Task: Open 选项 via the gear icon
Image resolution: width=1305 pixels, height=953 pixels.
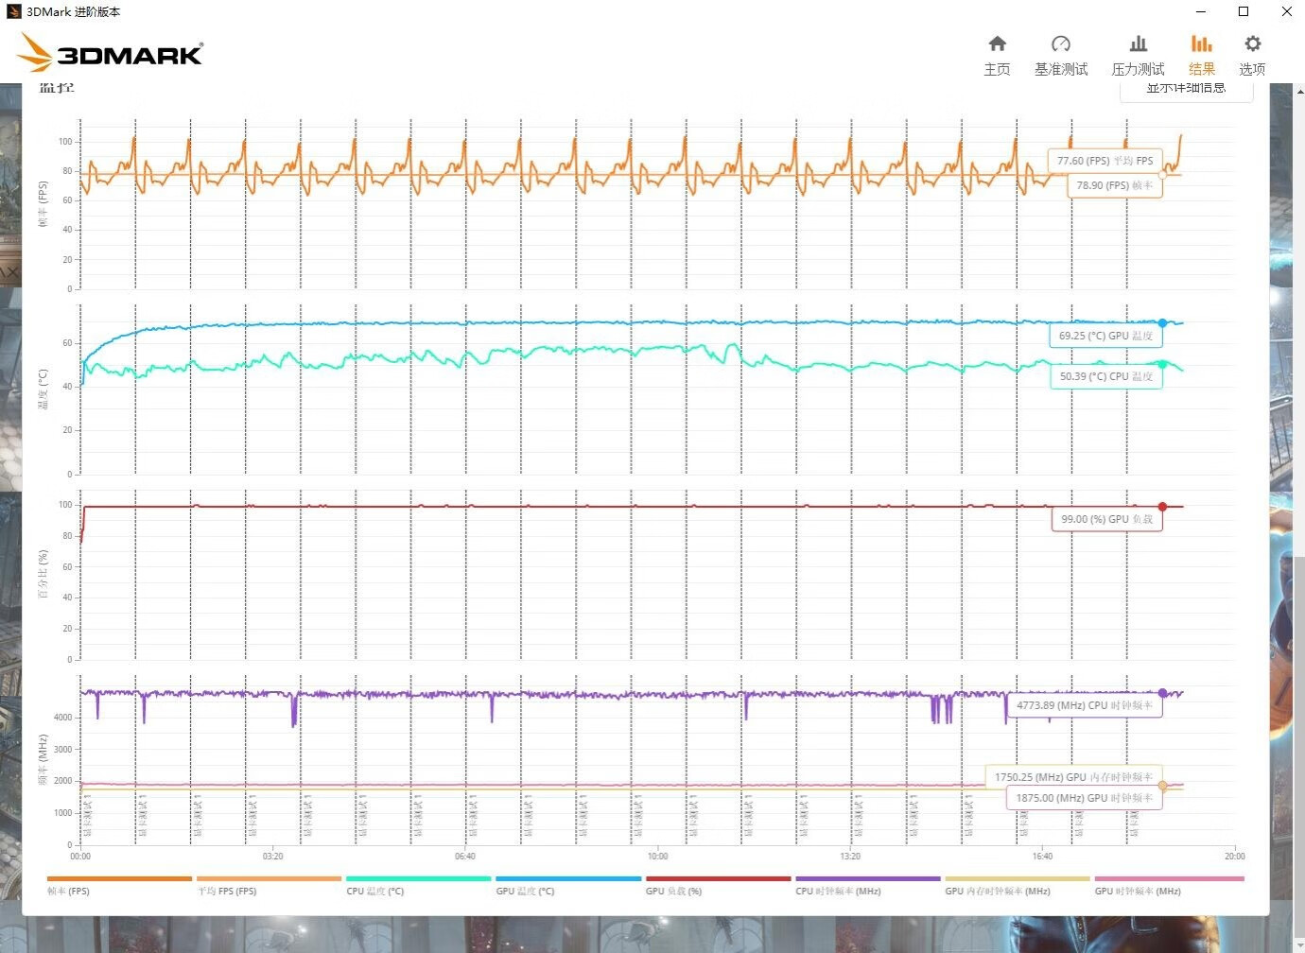Action: click(x=1252, y=44)
